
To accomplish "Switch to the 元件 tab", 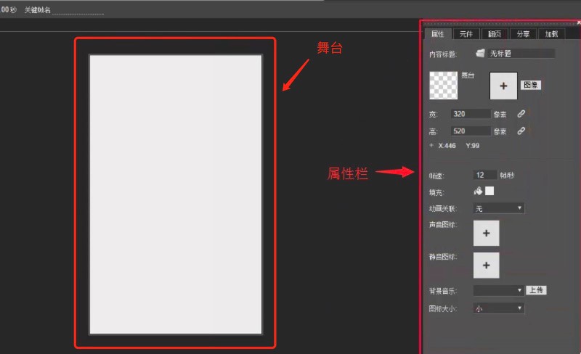I will click(466, 33).
